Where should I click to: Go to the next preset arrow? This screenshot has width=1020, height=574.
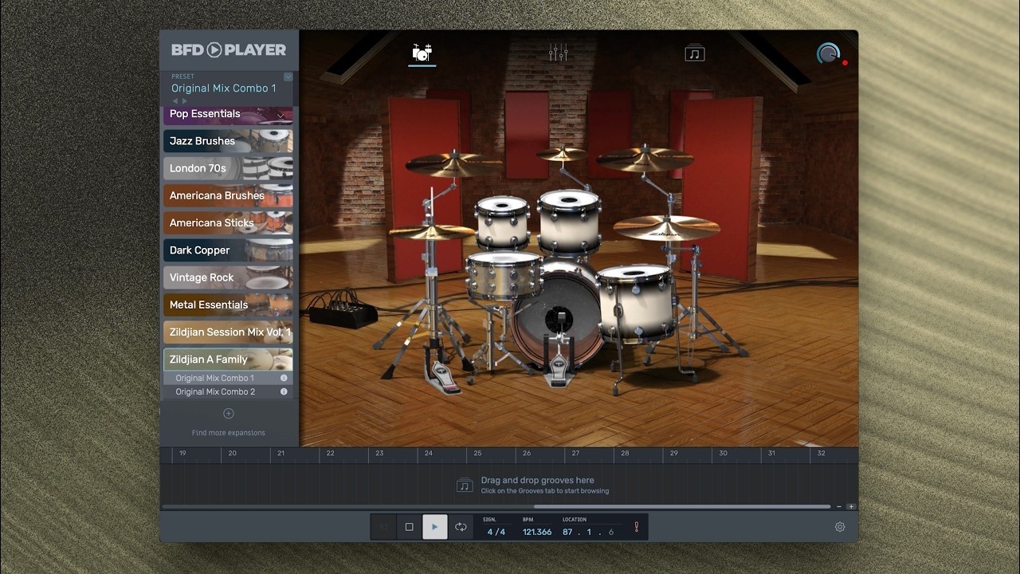coord(186,101)
